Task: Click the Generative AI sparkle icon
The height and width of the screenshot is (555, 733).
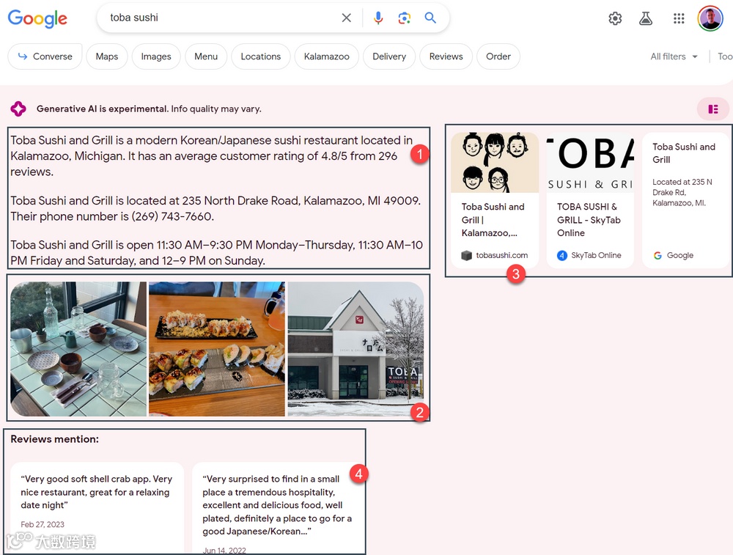Action: click(18, 109)
